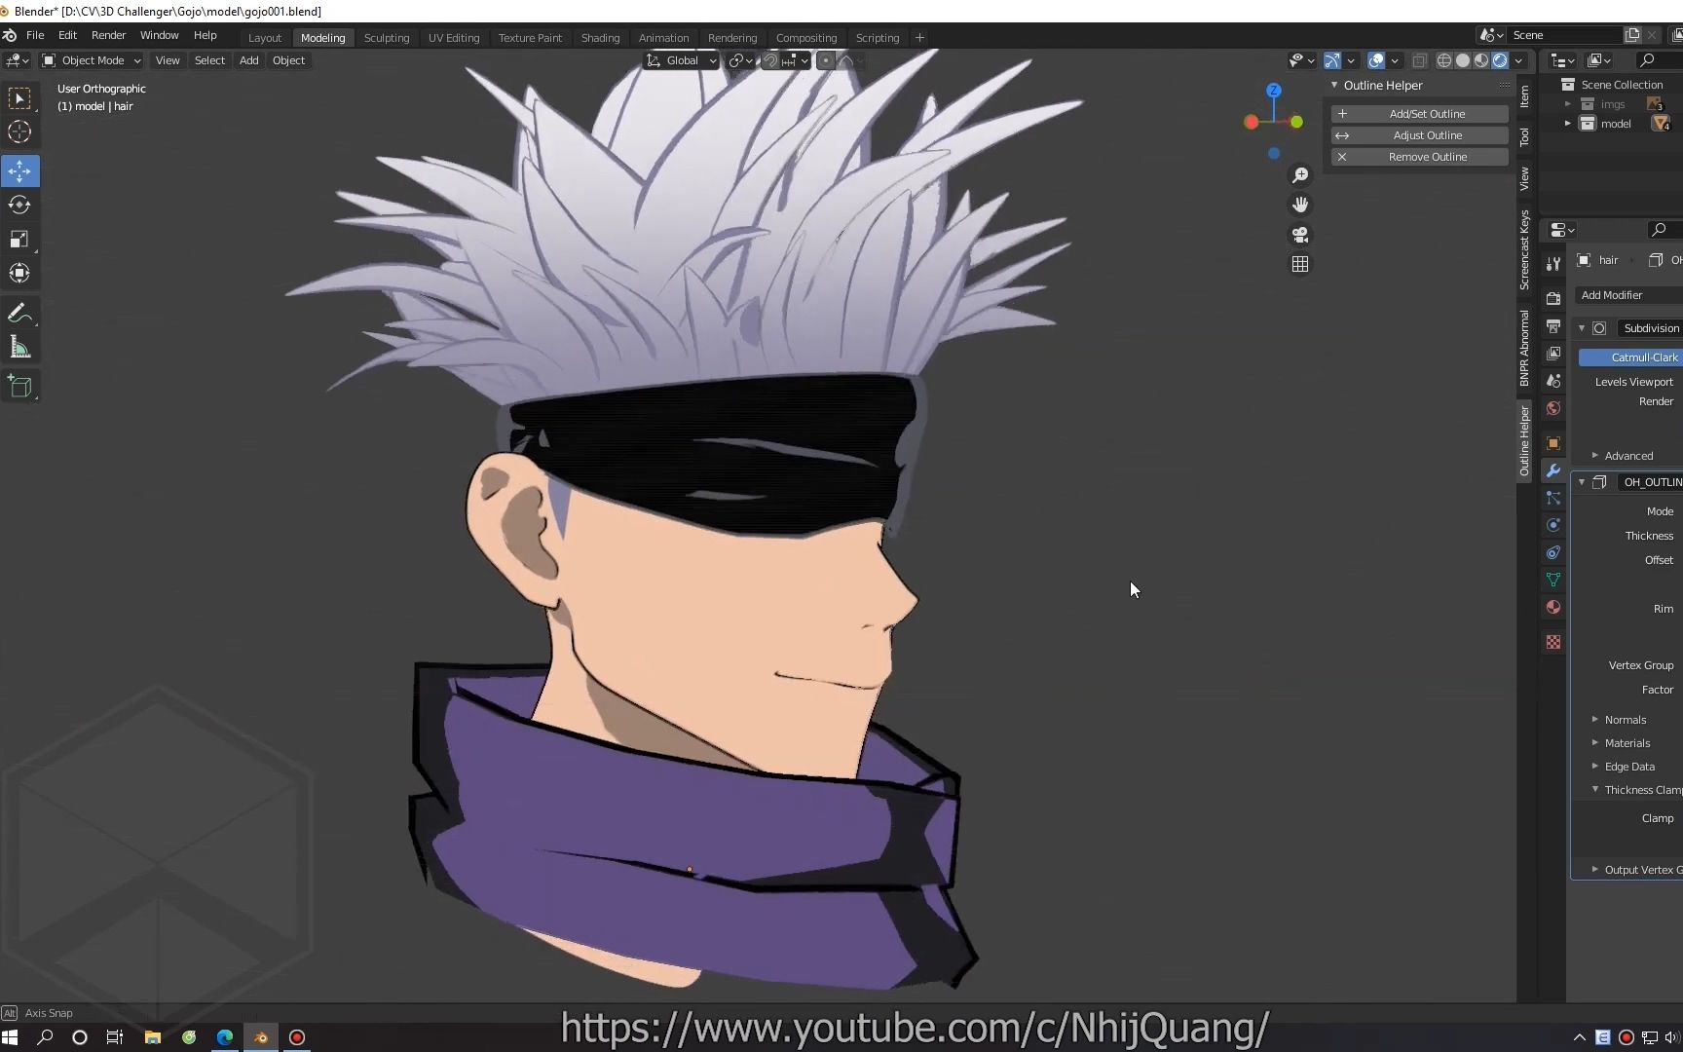The image size is (1683, 1052).
Task: Activate the 3D Cursor tool
Action: [x=19, y=131]
